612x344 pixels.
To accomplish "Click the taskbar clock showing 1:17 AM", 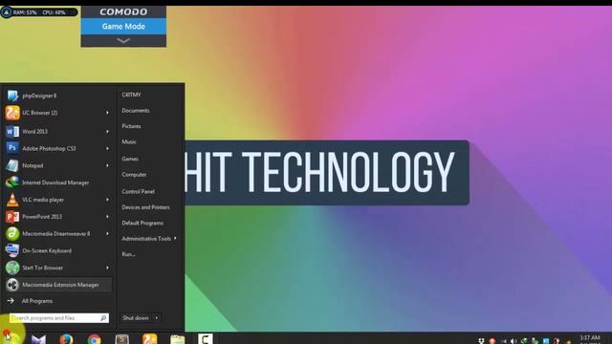I will click(x=589, y=338).
